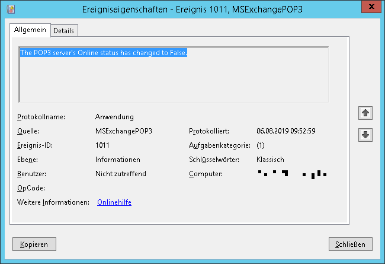
Task: Click the Benutzer value Nicht zutreffend
Action: pos(120,174)
